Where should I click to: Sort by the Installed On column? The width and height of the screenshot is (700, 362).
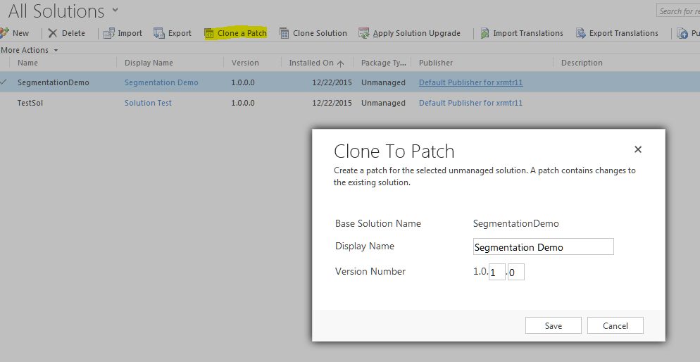click(316, 63)
